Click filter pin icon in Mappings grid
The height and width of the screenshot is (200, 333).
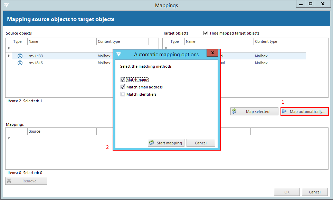[9, 139]
